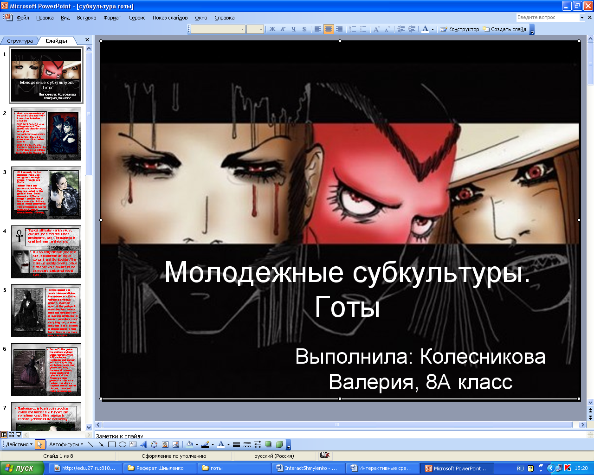Select slide 6 thumbnail
The image size is (594, 475).
click(46, 370)
